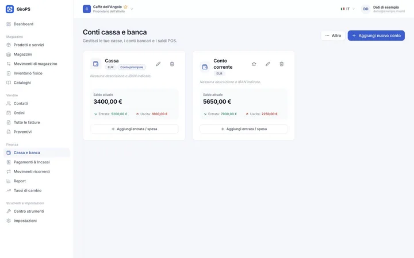The image size is (414, 258).
Task: Click the Conto corrente balance 5650,00 €
Action: (217, 101)
